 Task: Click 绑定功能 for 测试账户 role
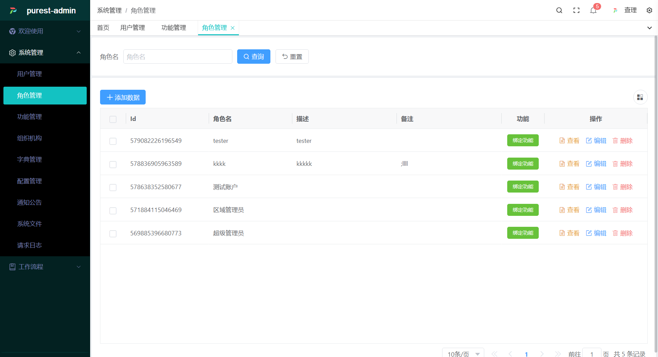point(523,187)
